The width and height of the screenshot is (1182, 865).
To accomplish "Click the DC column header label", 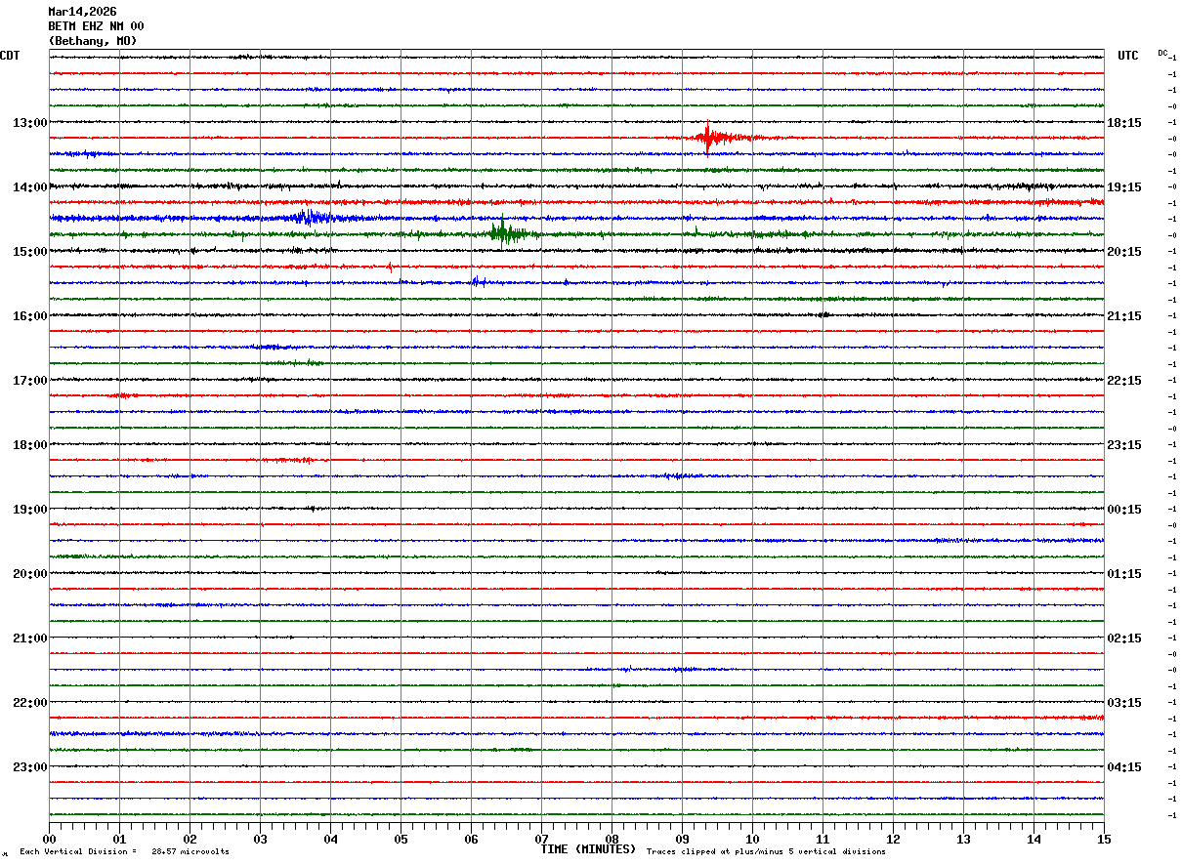I will (x=1162, y=53).
